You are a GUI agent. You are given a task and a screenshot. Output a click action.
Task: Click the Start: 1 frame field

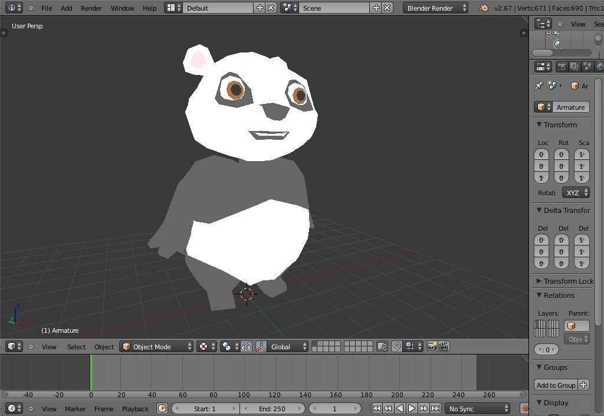coord(205,408)
